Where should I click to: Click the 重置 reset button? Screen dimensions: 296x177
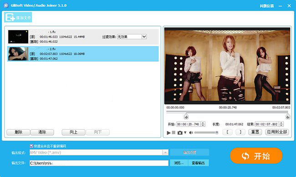[x=255, y=132]
